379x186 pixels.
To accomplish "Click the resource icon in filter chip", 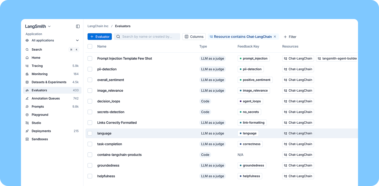I will point(211,37).
